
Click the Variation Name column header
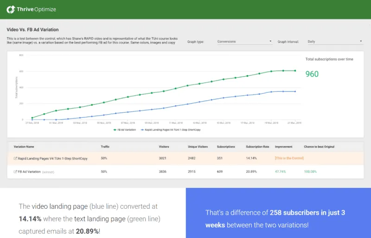(24, 147)
